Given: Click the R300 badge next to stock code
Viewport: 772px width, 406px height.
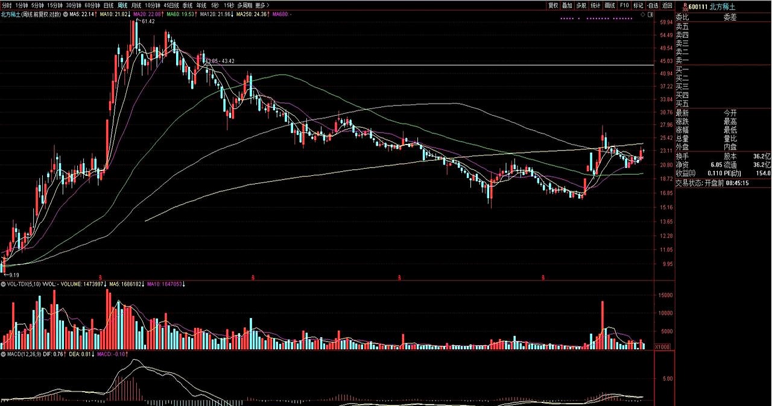Looking at the screenshot, I should 679,5.
